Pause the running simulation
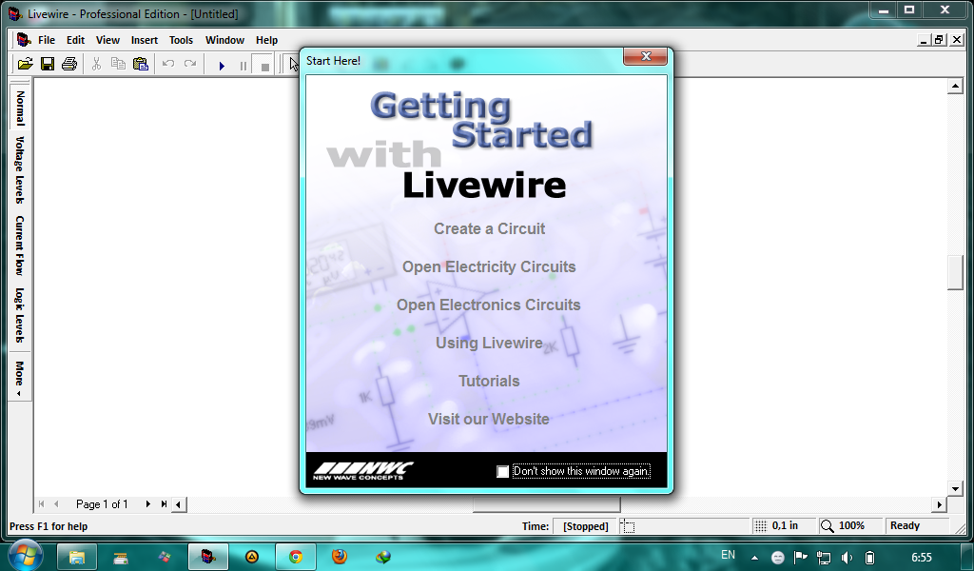 click(243, 64)
